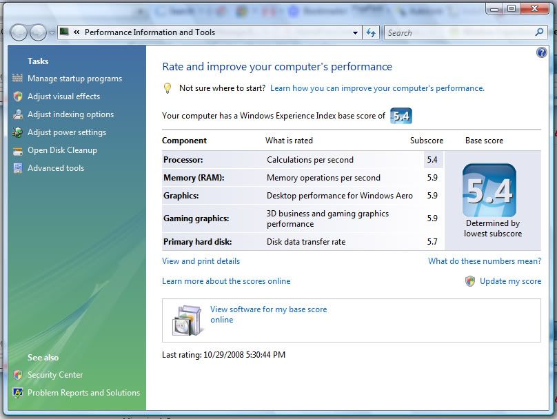Click Learn how you can improve performance link

(377, 88)
